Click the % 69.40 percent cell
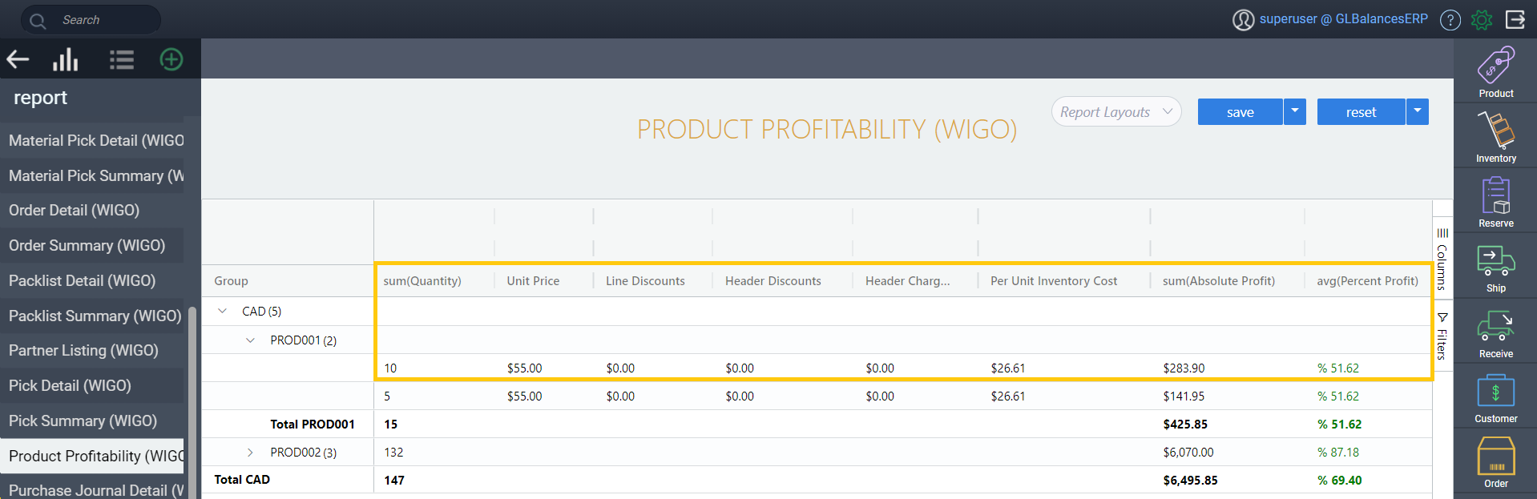 click(x=1340, y=481)
